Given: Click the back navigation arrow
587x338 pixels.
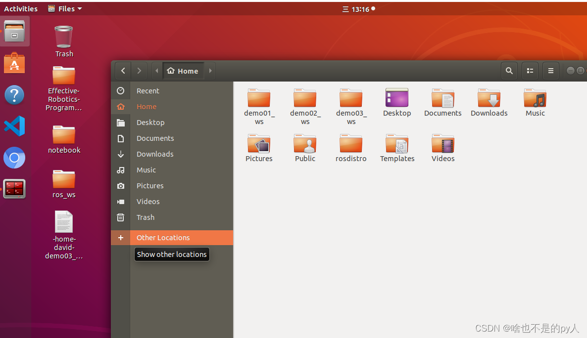Looking at the screenshot, I should pyautogui.click(x=123, y=71).
